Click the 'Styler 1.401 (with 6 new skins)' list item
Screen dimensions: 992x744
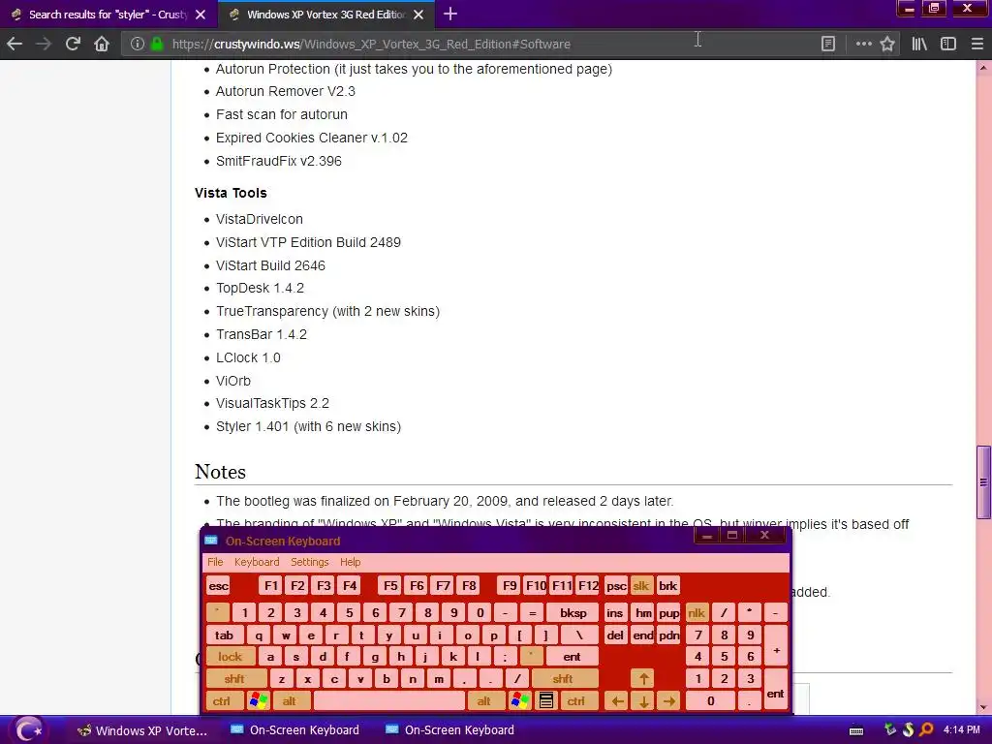[308, 426]
